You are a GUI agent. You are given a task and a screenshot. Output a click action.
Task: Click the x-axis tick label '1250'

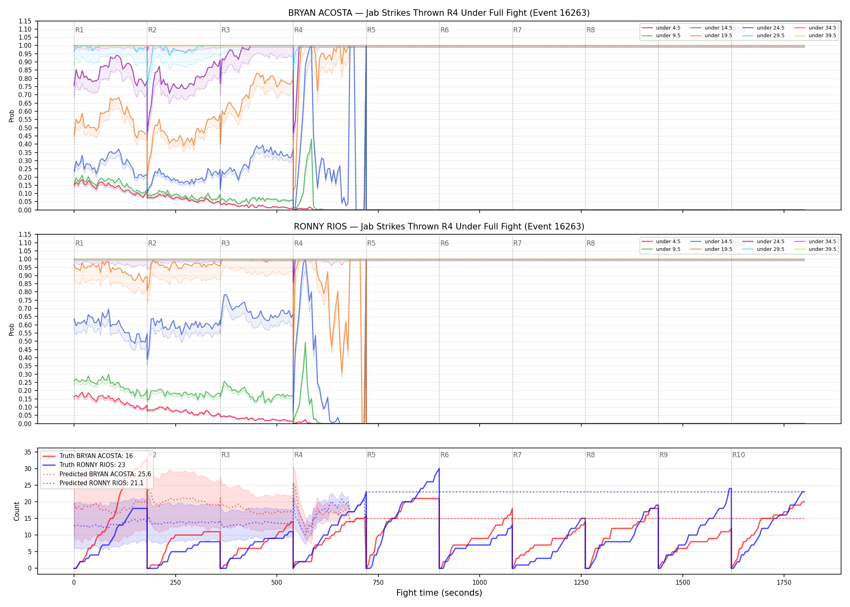(581, 583)
